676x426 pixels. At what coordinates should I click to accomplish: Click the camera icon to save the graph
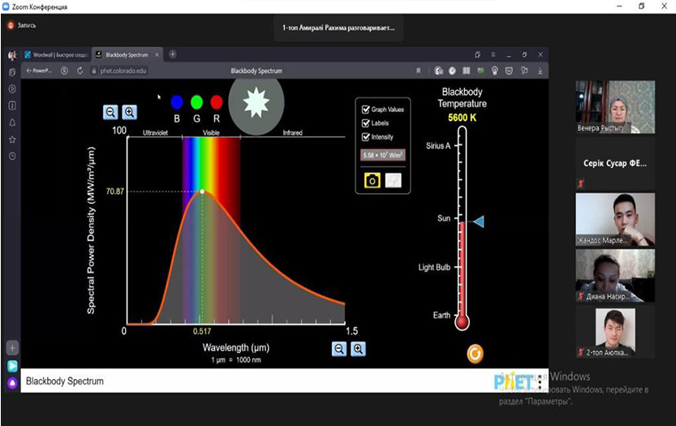372,180
